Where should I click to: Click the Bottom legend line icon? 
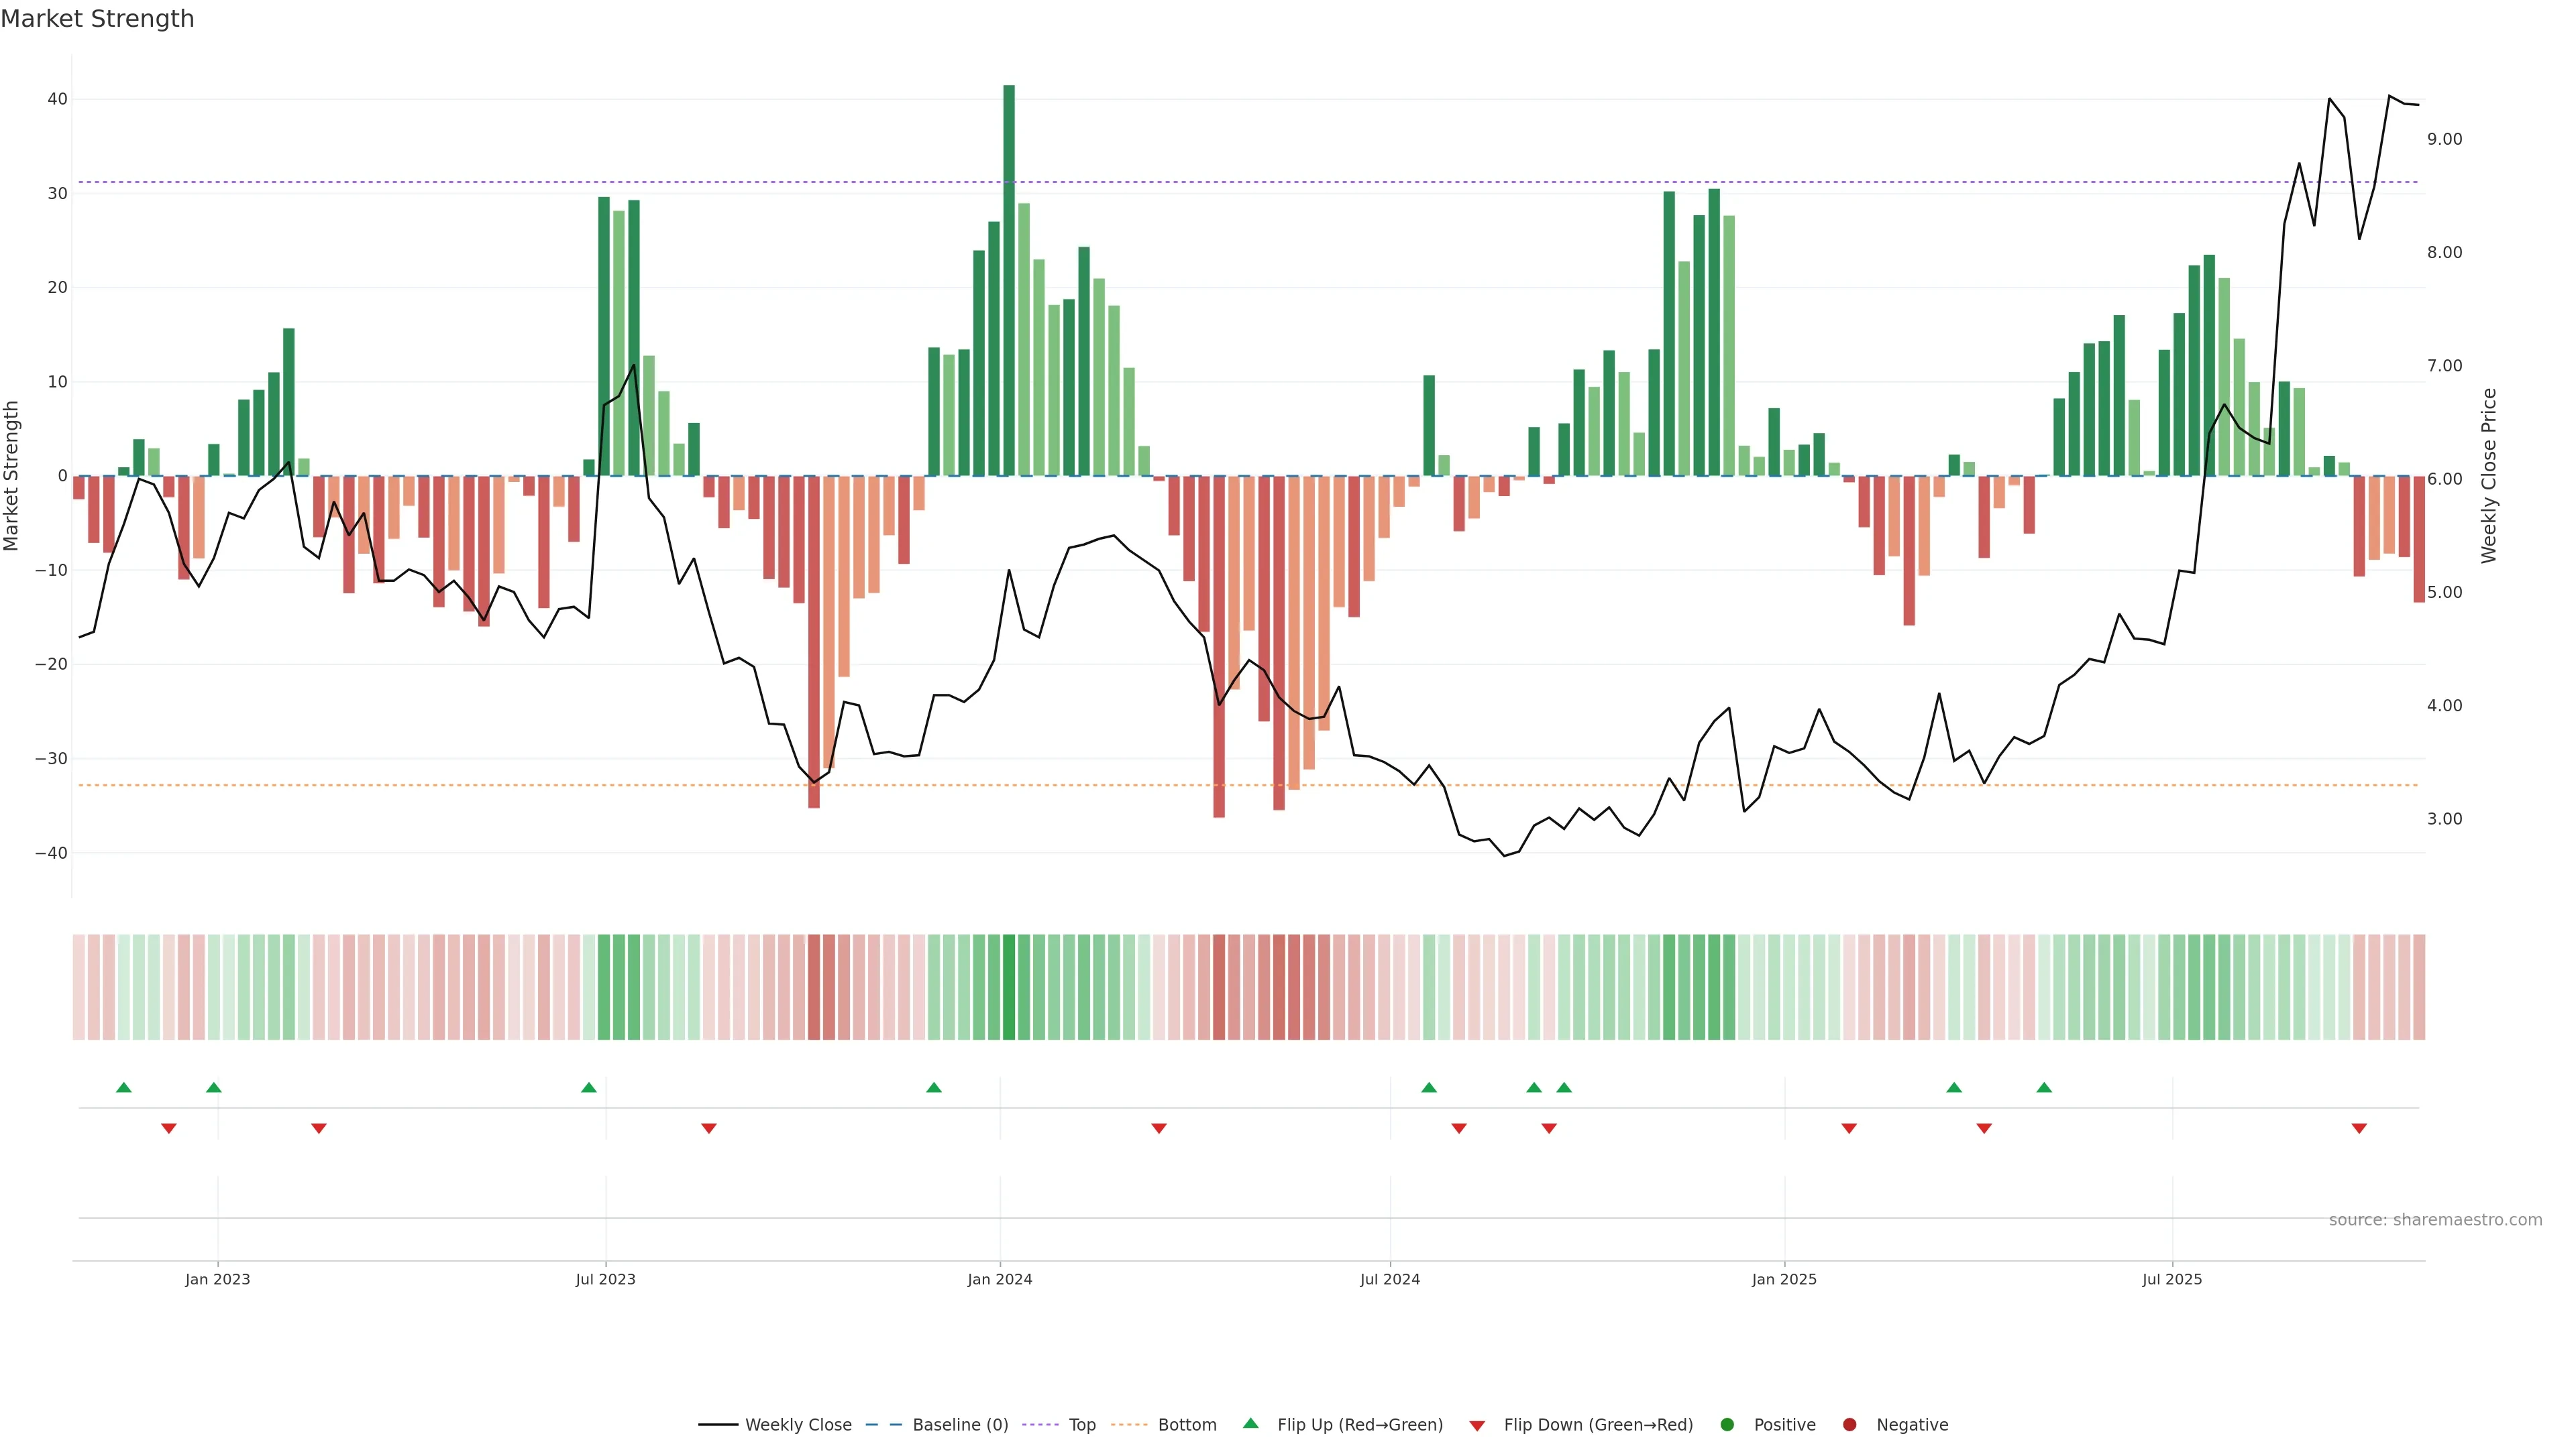tap(1129, 1424)
